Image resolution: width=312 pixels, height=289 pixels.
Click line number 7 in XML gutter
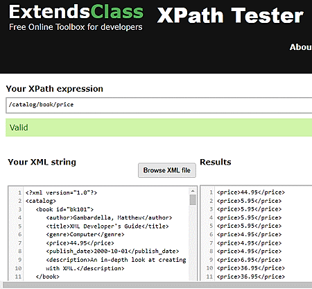[x=20, y=243]
